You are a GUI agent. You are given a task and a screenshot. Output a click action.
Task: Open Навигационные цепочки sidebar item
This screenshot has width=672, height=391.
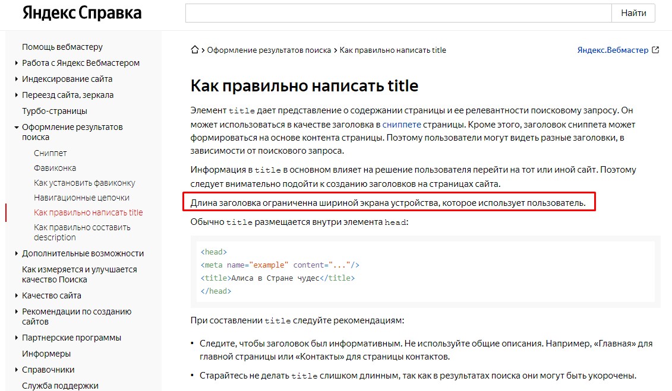81,198
